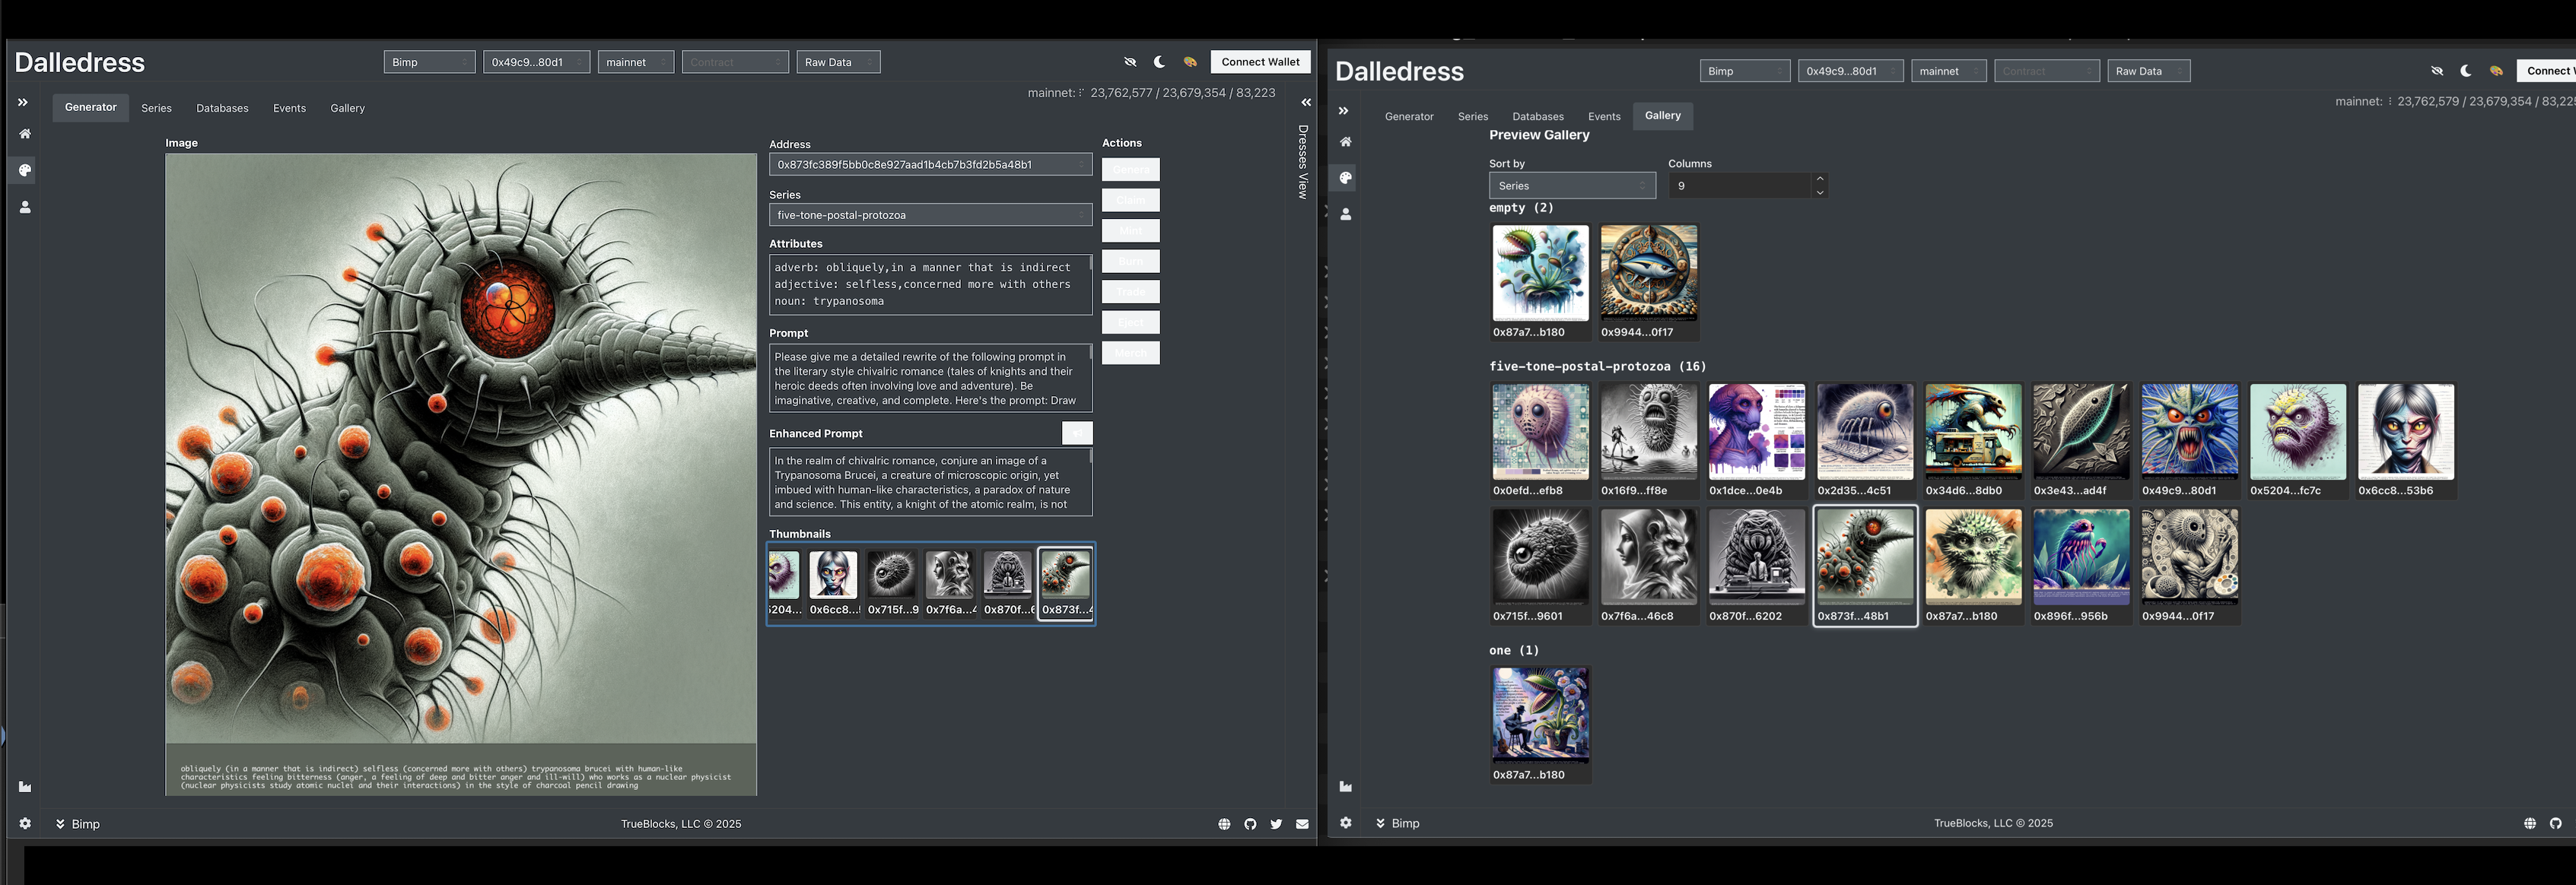Image resolution: width=2576 pixels, height=885 pixels.
Task: Open settings gear in the Gallery window footer
Action: [x=1346, y=823]
